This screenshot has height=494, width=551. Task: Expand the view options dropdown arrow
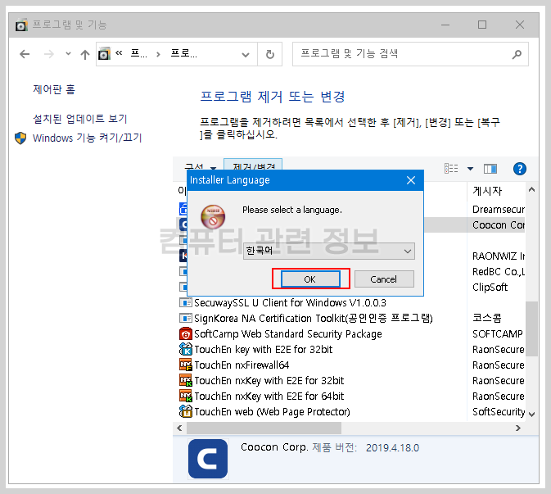point(470,169)
